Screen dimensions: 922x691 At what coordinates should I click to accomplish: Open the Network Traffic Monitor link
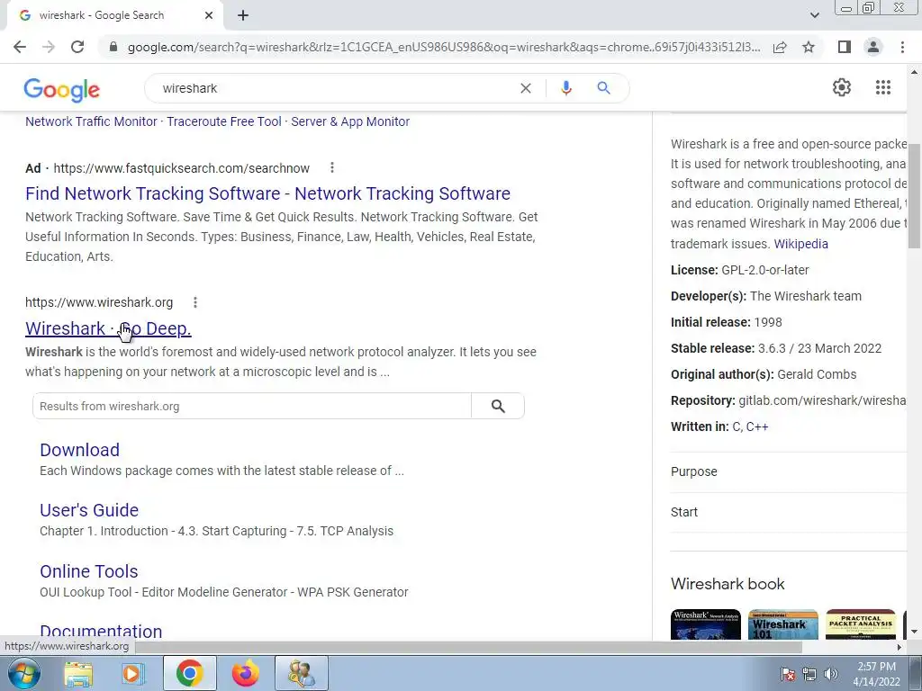click(x=91, y=121)
